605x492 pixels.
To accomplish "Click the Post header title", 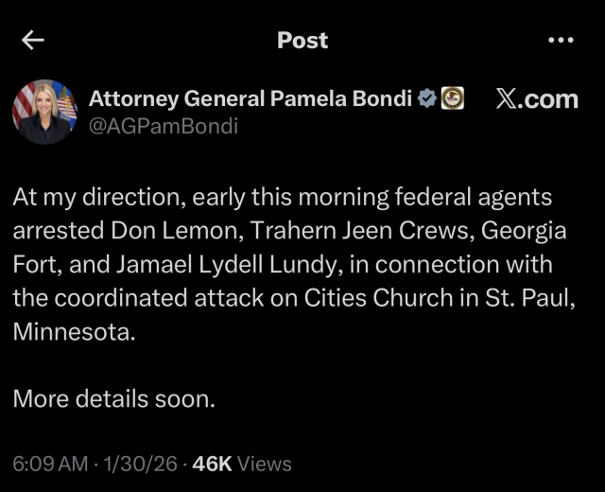I will tap(302, 40).
